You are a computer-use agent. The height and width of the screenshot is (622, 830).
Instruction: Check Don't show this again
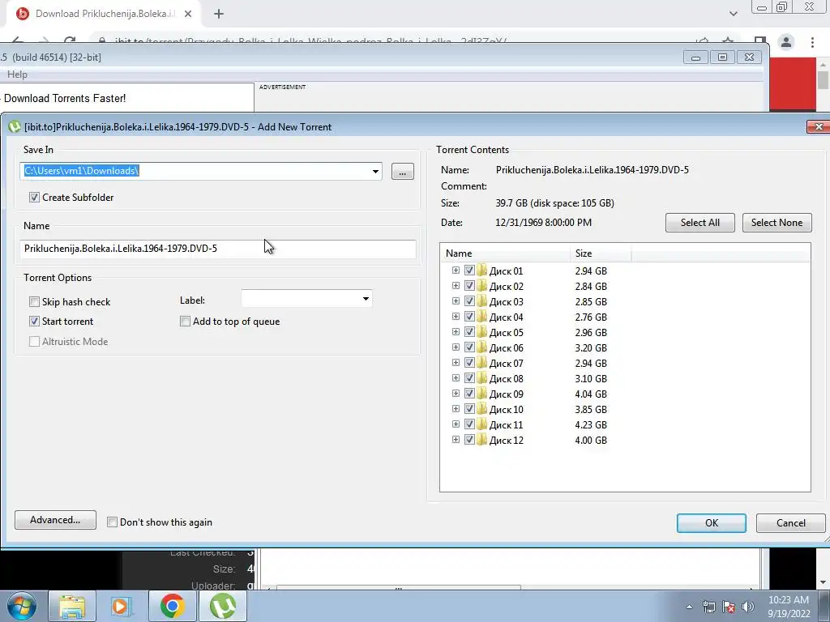112,522
